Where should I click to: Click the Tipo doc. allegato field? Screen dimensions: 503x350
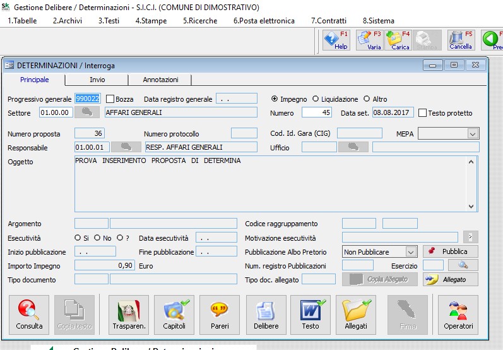[x=319, y=279]
